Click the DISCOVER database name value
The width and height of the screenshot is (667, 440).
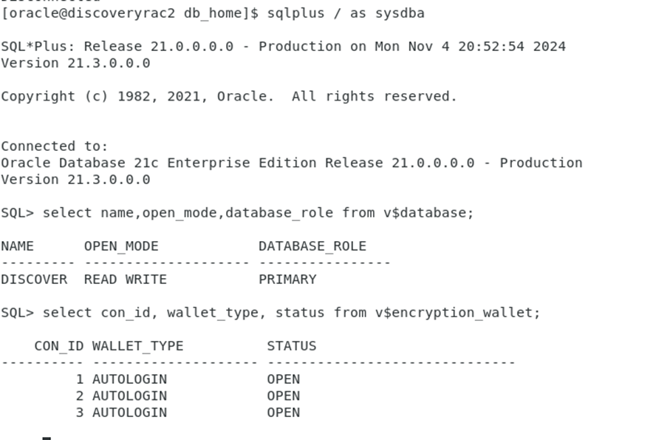pyautogui.click(x=34, y=280)
